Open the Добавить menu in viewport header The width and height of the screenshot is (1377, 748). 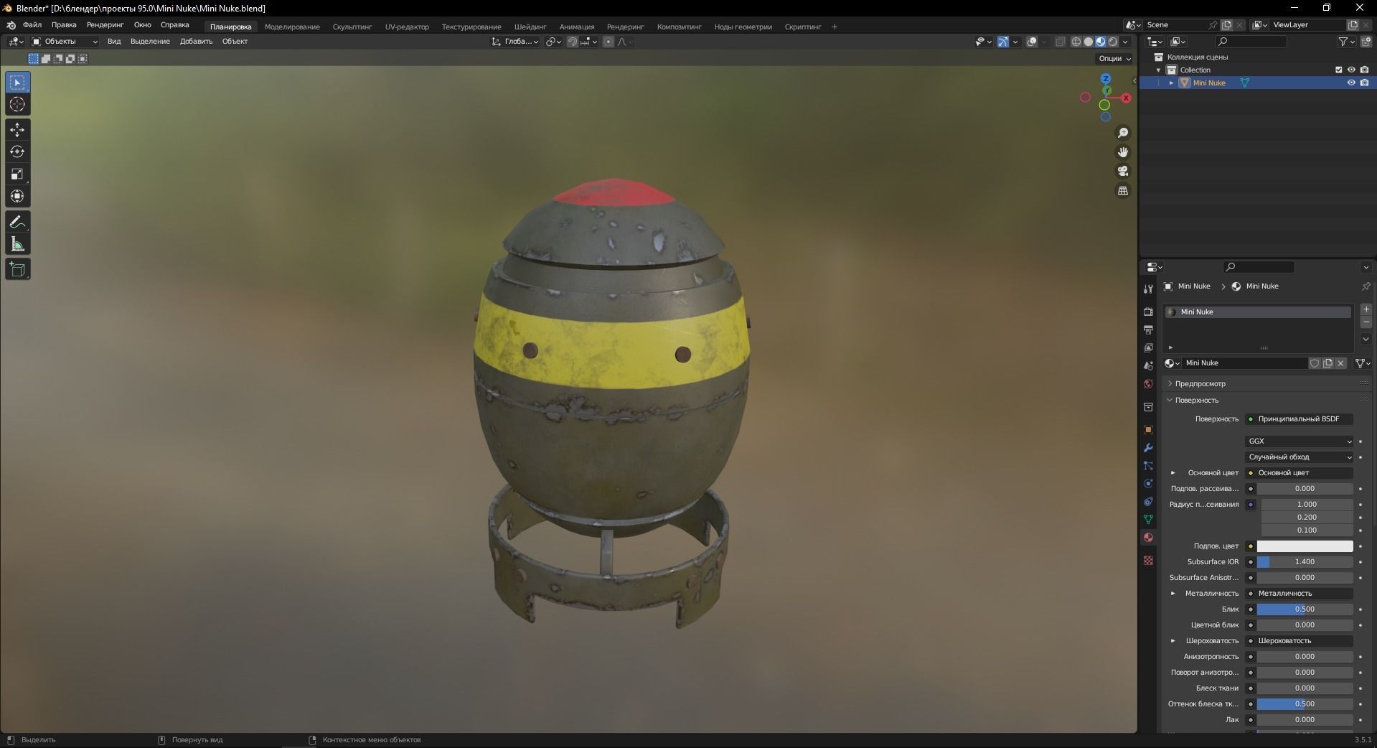196,42
